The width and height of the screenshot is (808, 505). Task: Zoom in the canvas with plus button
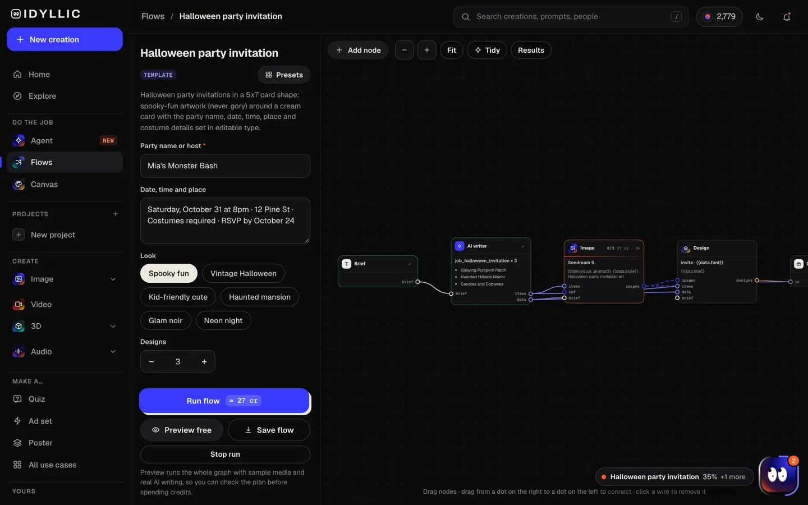tap(427, 50)
